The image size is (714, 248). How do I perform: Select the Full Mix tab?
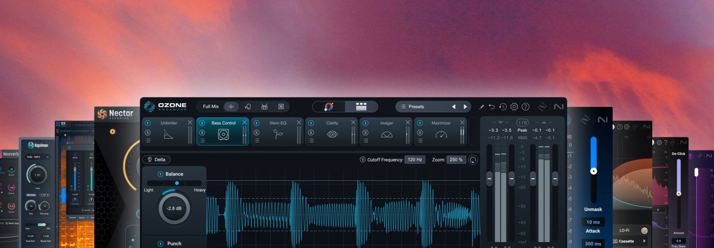click(x=210, y=107)
